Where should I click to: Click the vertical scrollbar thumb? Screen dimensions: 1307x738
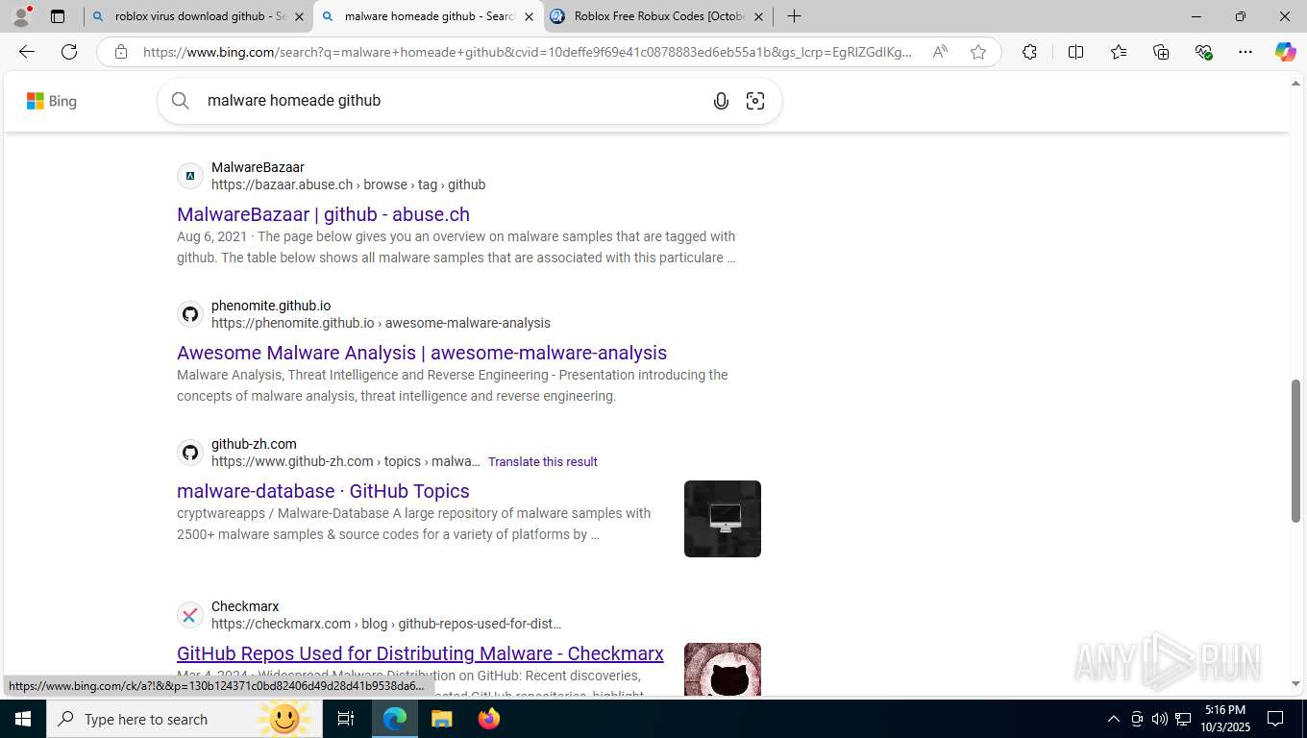pyautogui.click(x=1295, y=451)
